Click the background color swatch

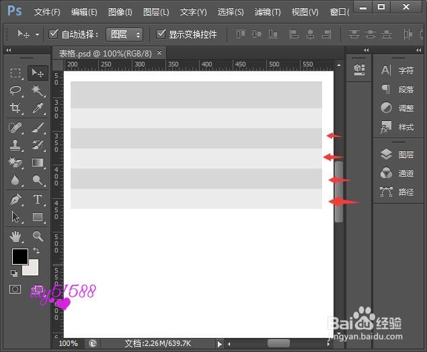coord(33,269)
